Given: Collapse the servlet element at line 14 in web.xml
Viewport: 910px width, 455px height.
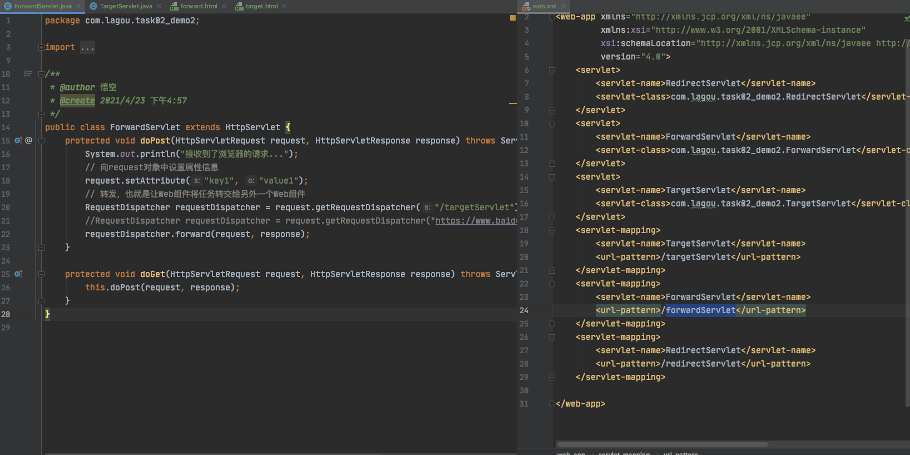Looking at the screenshot, I should click(552, 177).
